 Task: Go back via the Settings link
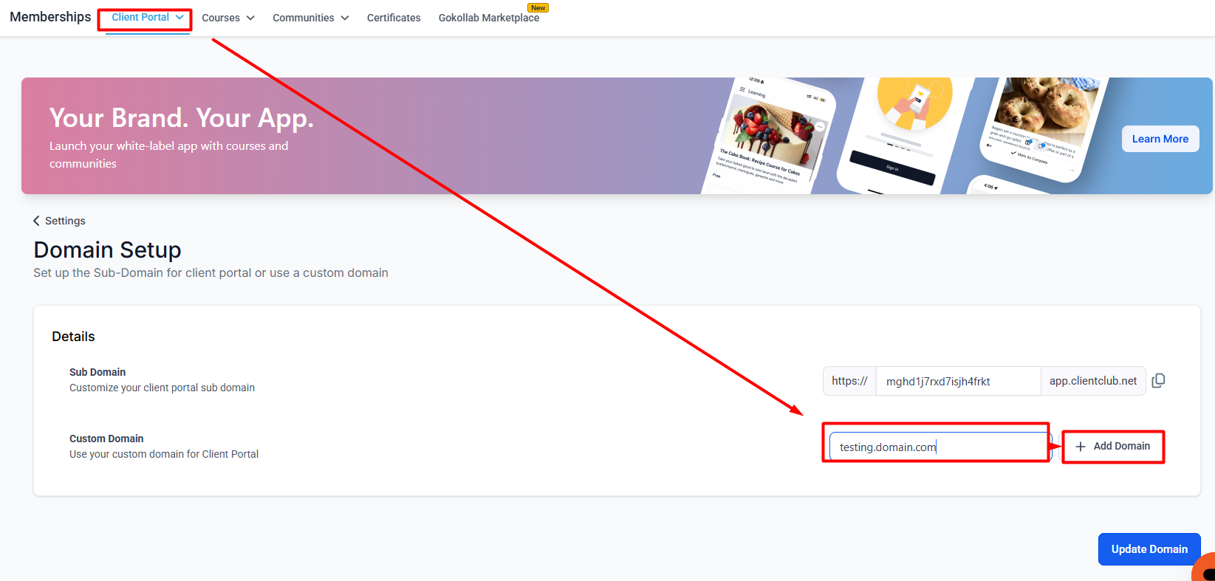pos(65,221)
